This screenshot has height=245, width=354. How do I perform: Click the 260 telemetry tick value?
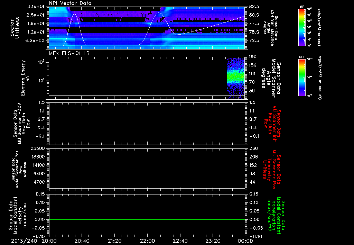253,148
